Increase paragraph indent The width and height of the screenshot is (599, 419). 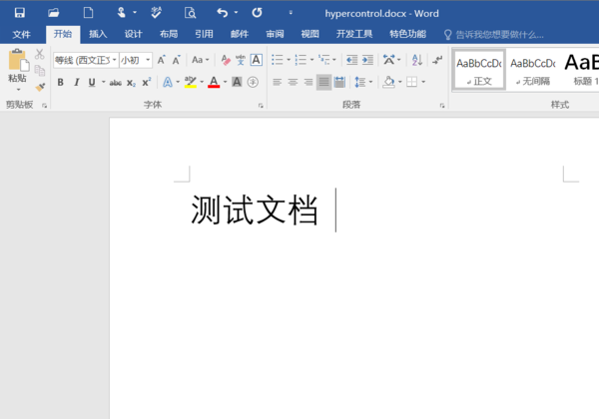coord(367,60)
